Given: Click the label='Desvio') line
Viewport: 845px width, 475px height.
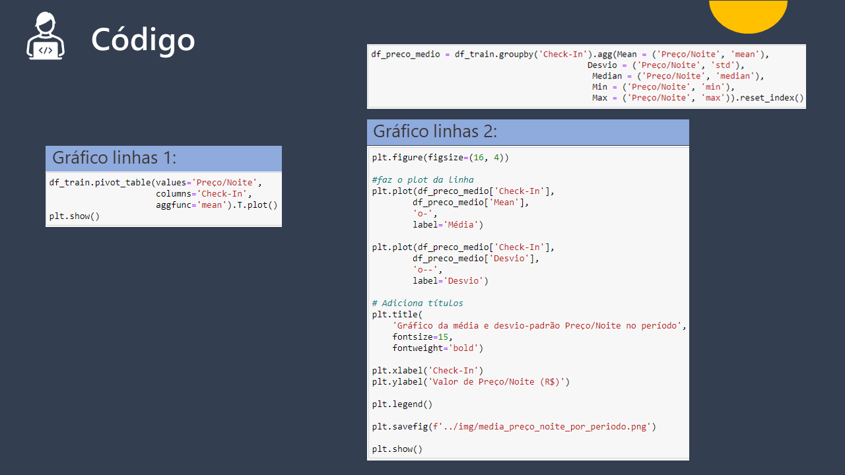Looking at the screenshot, I should pyautogui.click(x=451, y=281).
